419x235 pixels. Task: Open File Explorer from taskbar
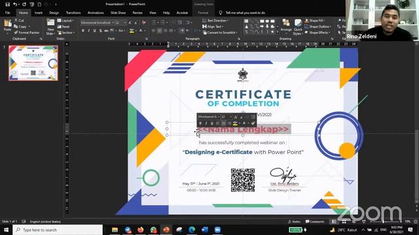(115, 230)
